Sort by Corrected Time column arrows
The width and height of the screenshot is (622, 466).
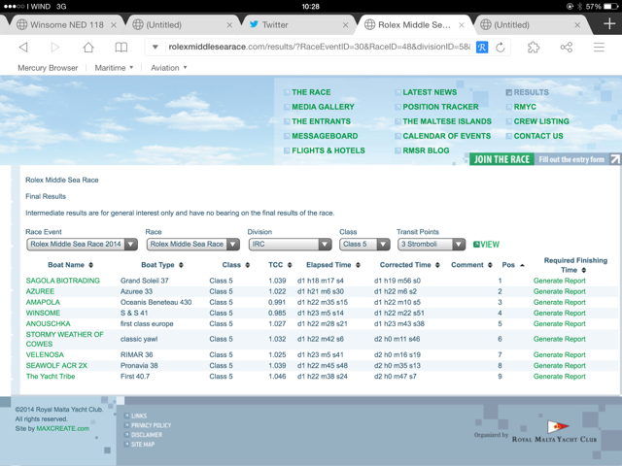[437, 265]
